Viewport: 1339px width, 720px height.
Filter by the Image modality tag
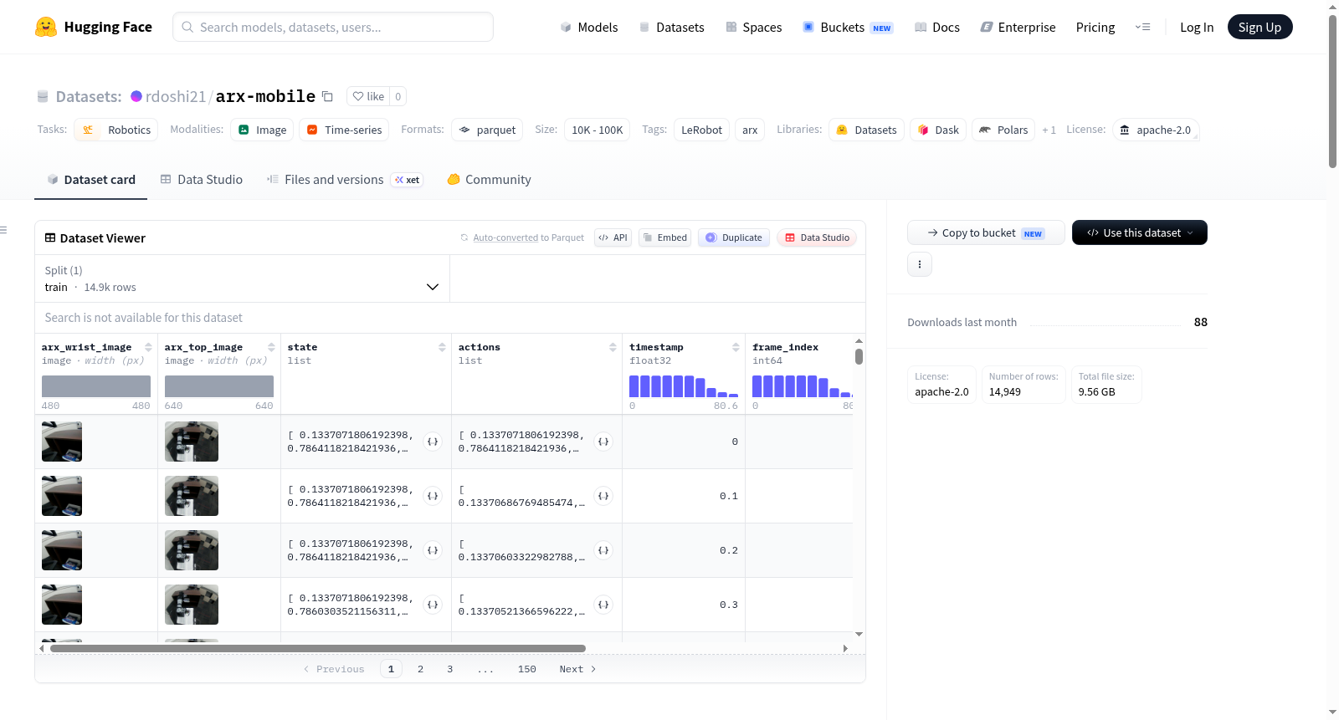click(262, 130)
